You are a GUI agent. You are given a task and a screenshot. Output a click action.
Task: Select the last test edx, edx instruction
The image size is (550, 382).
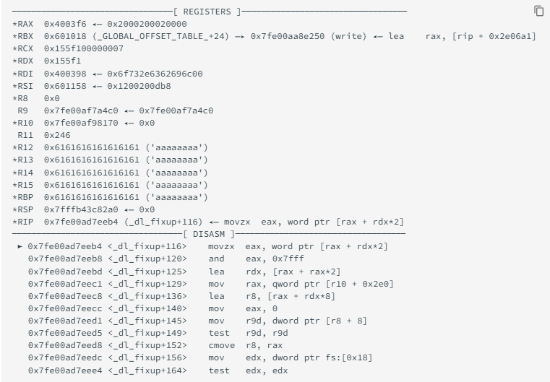pos(158,370)
